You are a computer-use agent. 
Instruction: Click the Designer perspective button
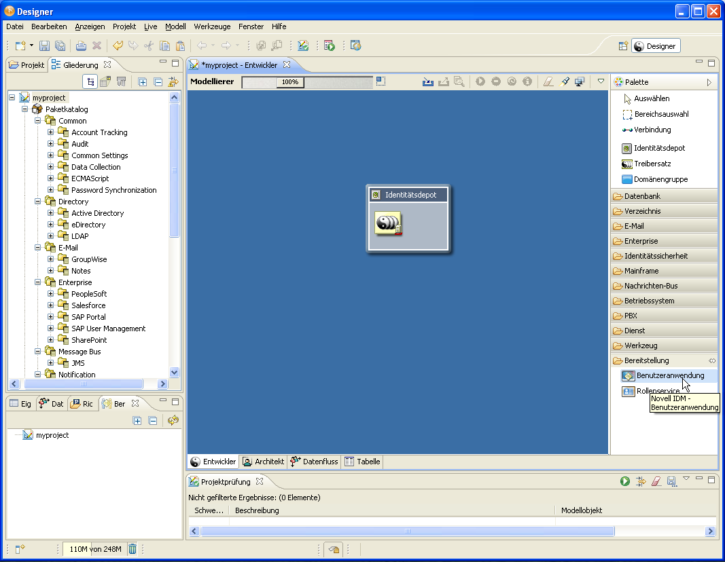pyautogui.click(x=656, y=46)
